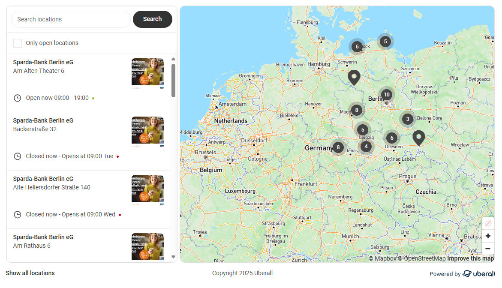The image size is (502, 288).
Task: Zoom in on the map
Action: (488, 236)
